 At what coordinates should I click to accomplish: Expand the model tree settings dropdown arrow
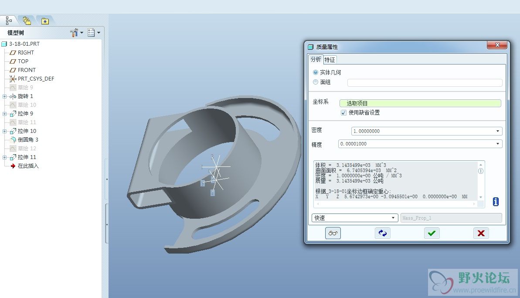[x=82, y=33]
